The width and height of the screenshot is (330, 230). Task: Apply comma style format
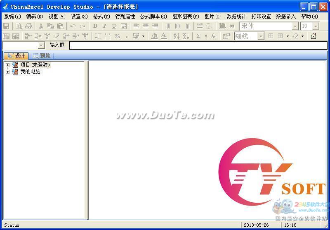(x=127, y=36)
